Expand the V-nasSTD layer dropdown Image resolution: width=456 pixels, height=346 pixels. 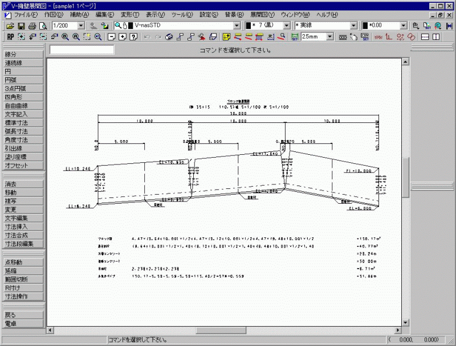(x=237, y=26)
